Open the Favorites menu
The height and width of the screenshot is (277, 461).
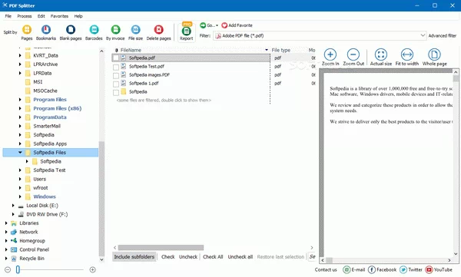(x=59, y=16)
